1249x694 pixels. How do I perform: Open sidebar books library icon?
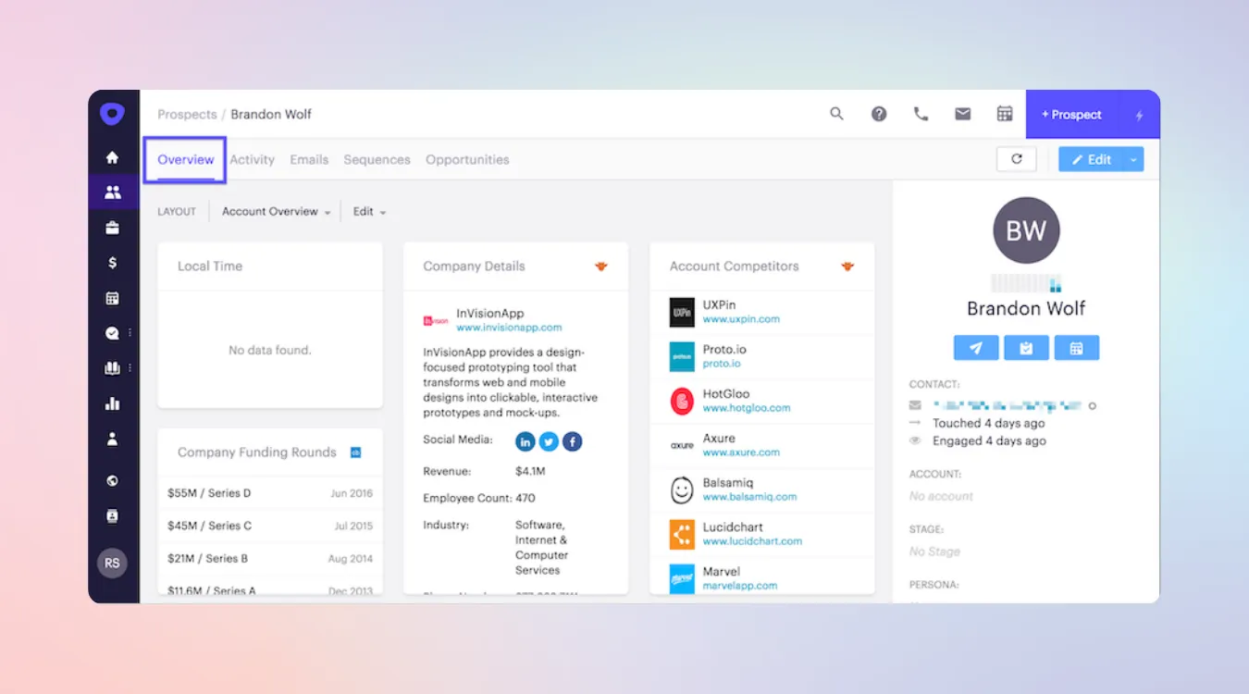pos(113,368)
